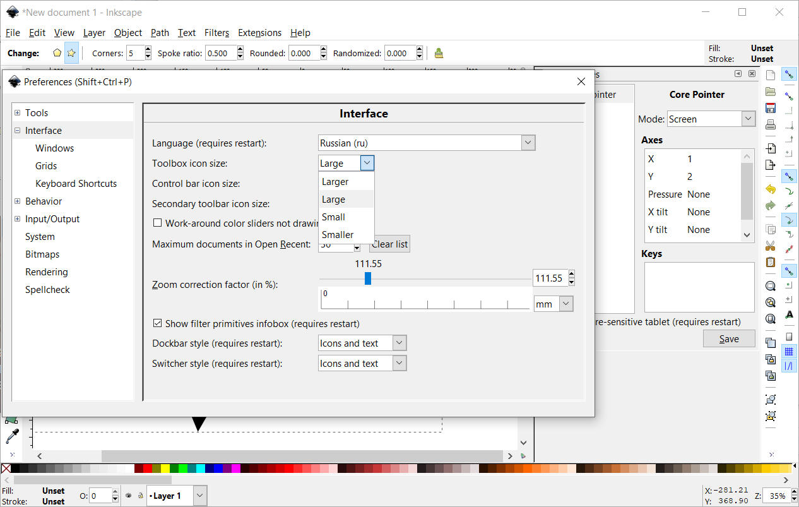
Task: Toggle Layer 1 visibility eye icon
Action: point(129,496)
